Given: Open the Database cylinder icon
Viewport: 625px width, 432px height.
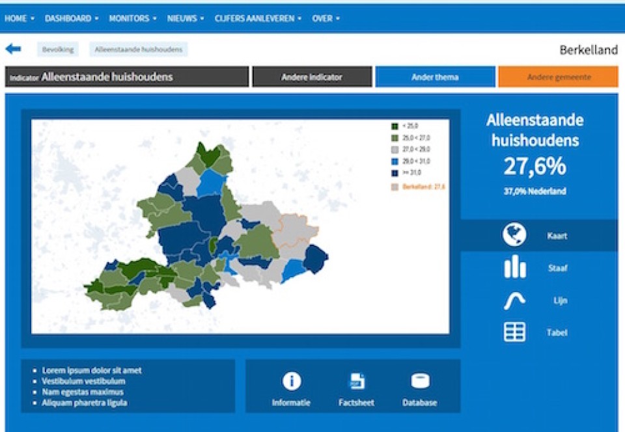Looking at the screenshot, I should (420, 381).
